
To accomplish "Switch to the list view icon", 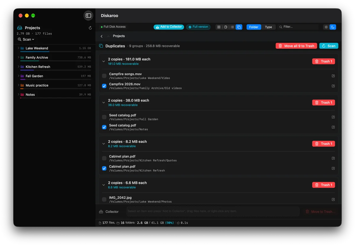I will pos(232,27).
